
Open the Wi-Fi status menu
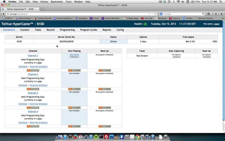[x=178, y=2]
